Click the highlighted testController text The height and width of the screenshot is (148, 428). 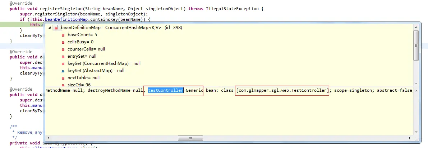tap(165, 90)
